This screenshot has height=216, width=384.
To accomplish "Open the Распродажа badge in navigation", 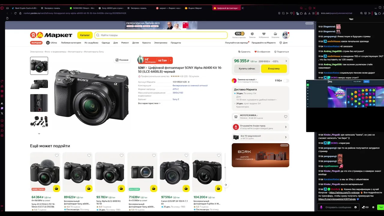I will [x=36, y=43].
